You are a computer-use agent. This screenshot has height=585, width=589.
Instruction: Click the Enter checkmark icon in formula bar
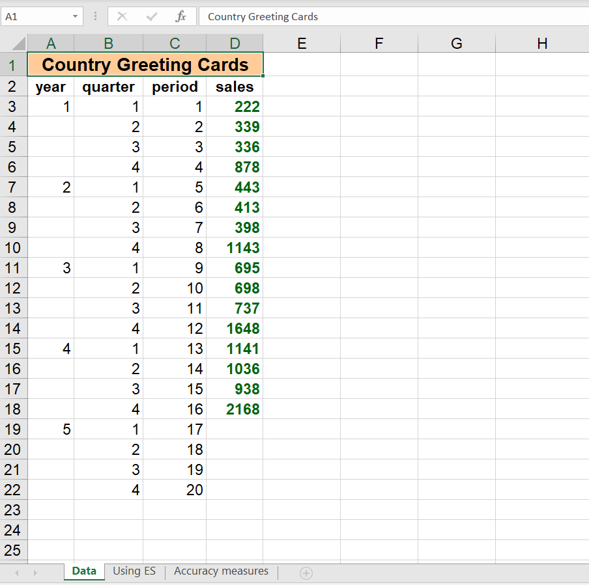pyautogui.click(x=152, y=16)
